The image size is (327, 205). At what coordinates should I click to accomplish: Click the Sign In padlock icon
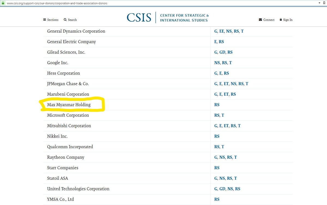tap(281, 20)
